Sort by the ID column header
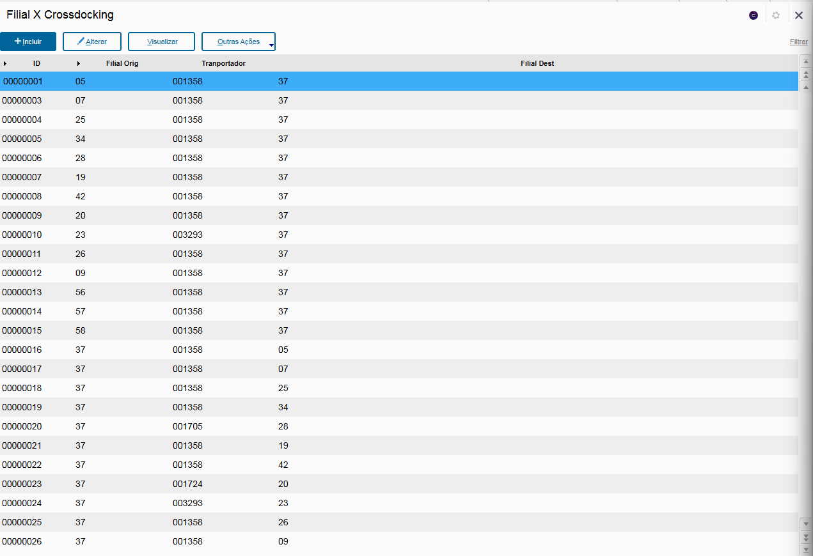The height and width of the screenshot is (556, 813). tap(37, 63)
